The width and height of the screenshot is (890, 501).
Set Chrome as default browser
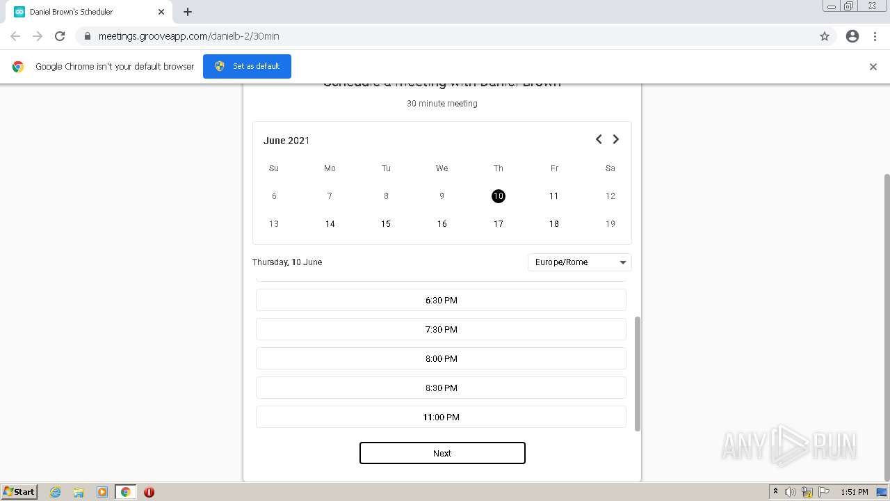pos(247,66)
